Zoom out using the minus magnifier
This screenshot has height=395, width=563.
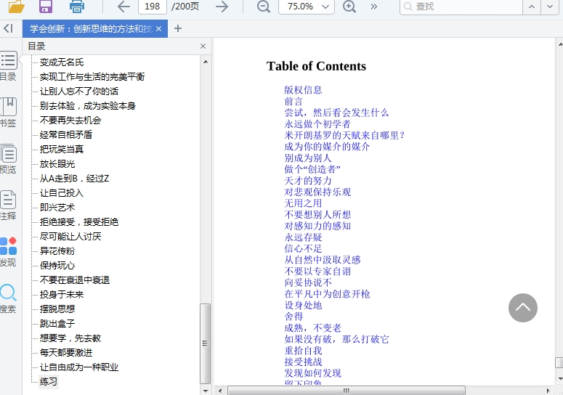[264, 7]
